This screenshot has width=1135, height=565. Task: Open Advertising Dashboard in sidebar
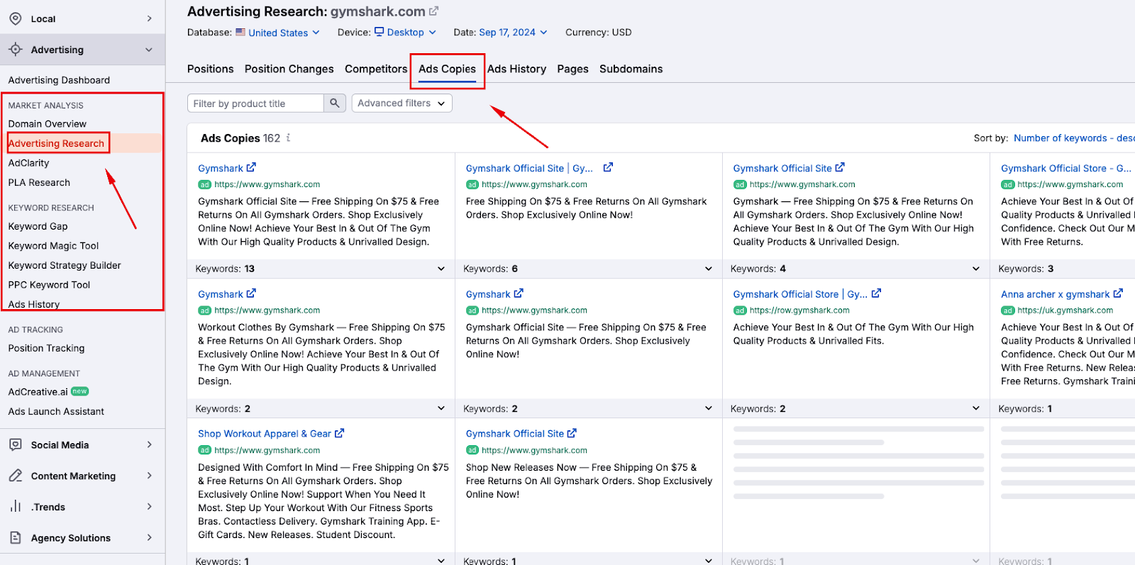(59, 80)
